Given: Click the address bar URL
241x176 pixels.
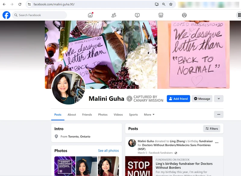Looking at the screenshot, I should [54, 4].
